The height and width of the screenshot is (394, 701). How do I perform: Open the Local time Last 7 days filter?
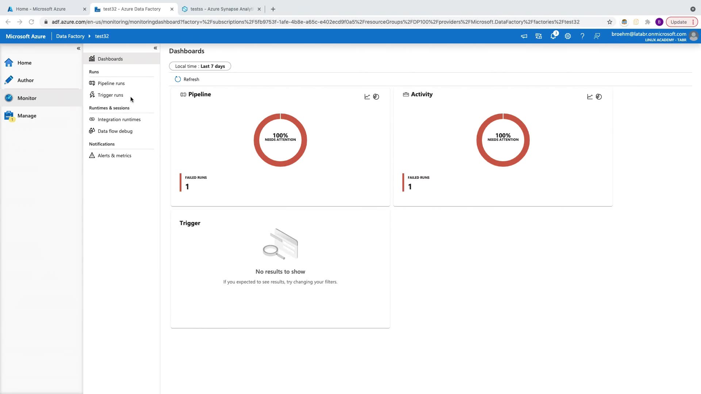(200, 66)
